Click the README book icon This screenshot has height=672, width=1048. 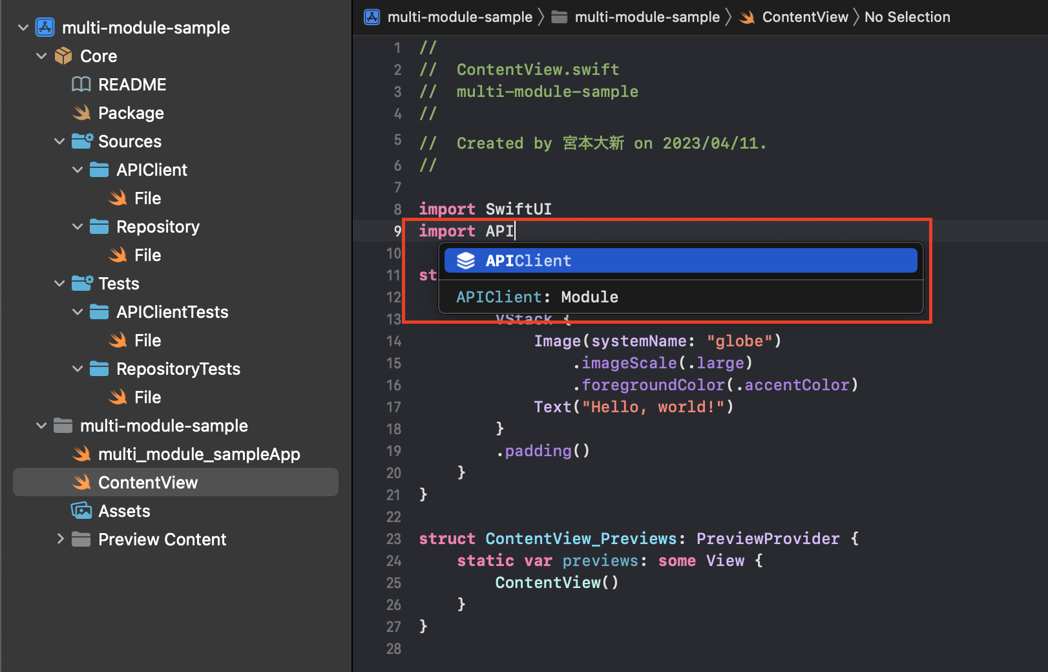click(x=81, y=85)
